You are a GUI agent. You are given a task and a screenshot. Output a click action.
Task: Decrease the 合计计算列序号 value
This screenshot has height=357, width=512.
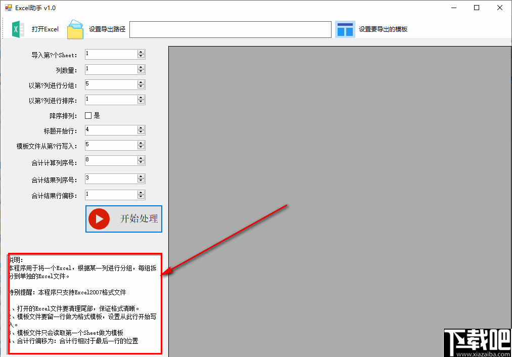(141, 163)
